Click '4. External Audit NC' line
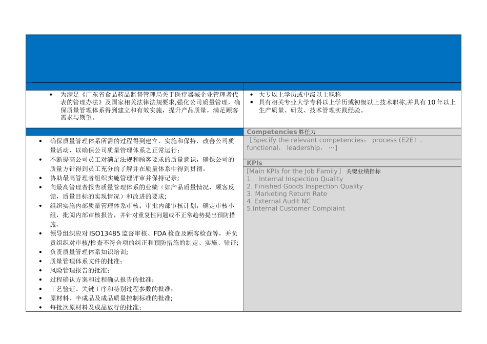The width and height of the screenshot is (487, 344). [278, 201]
